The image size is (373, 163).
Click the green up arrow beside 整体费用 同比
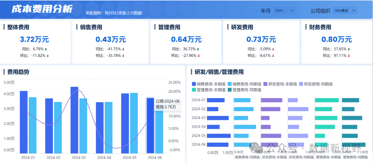point(46,49)
